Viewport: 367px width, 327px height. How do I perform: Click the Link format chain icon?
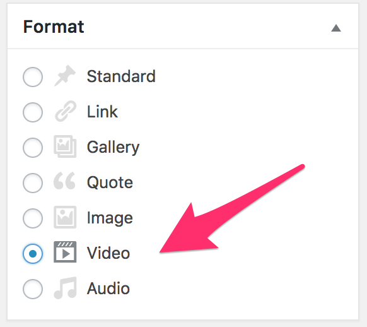[66, 111]
